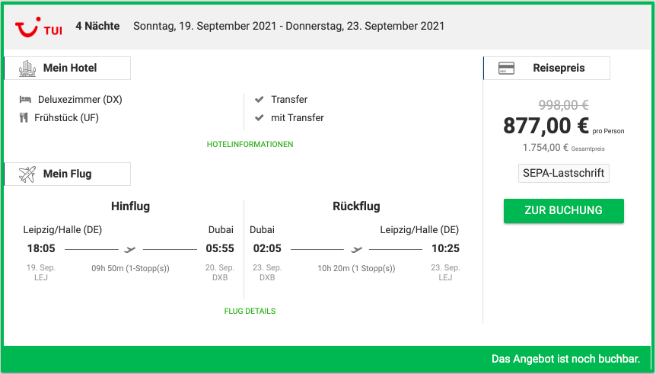Select the SEPA-Lastschrift payment option
The height and width of the screenshot is (374, 656).
tap(564, 174)
